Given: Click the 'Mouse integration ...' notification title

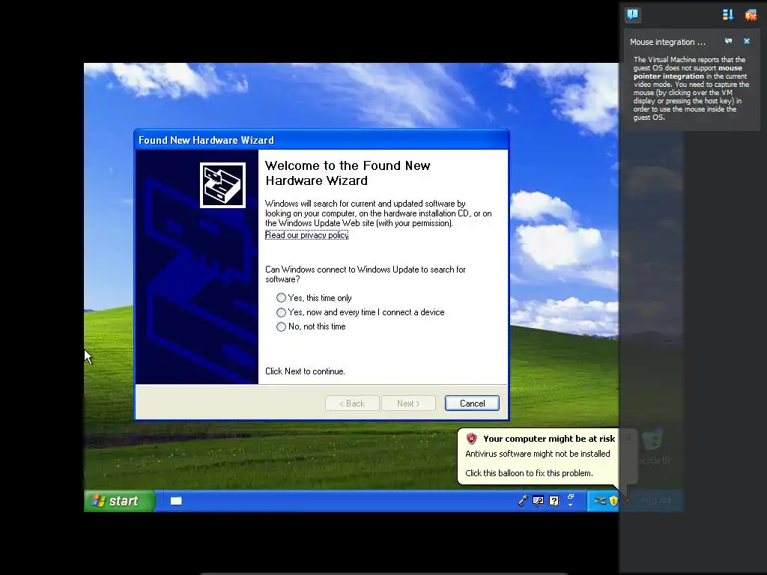Looking at the screenshot, I should (x=667, y=42).
